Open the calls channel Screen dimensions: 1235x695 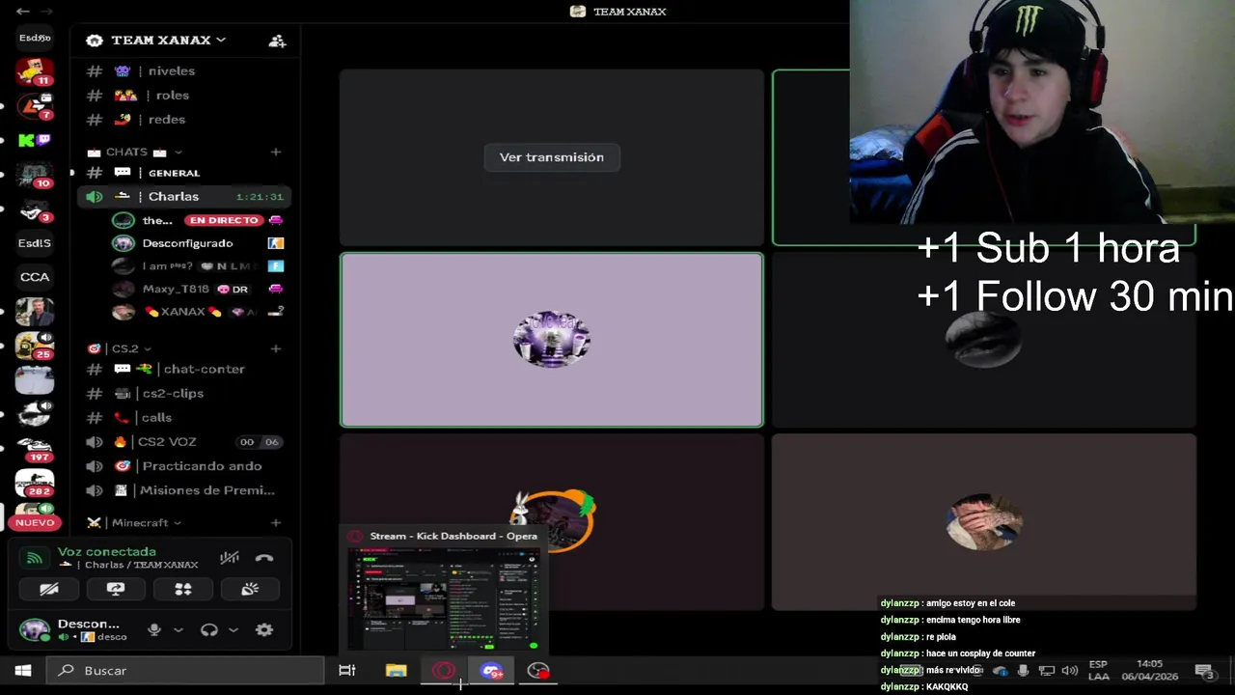tap(183, 418)
